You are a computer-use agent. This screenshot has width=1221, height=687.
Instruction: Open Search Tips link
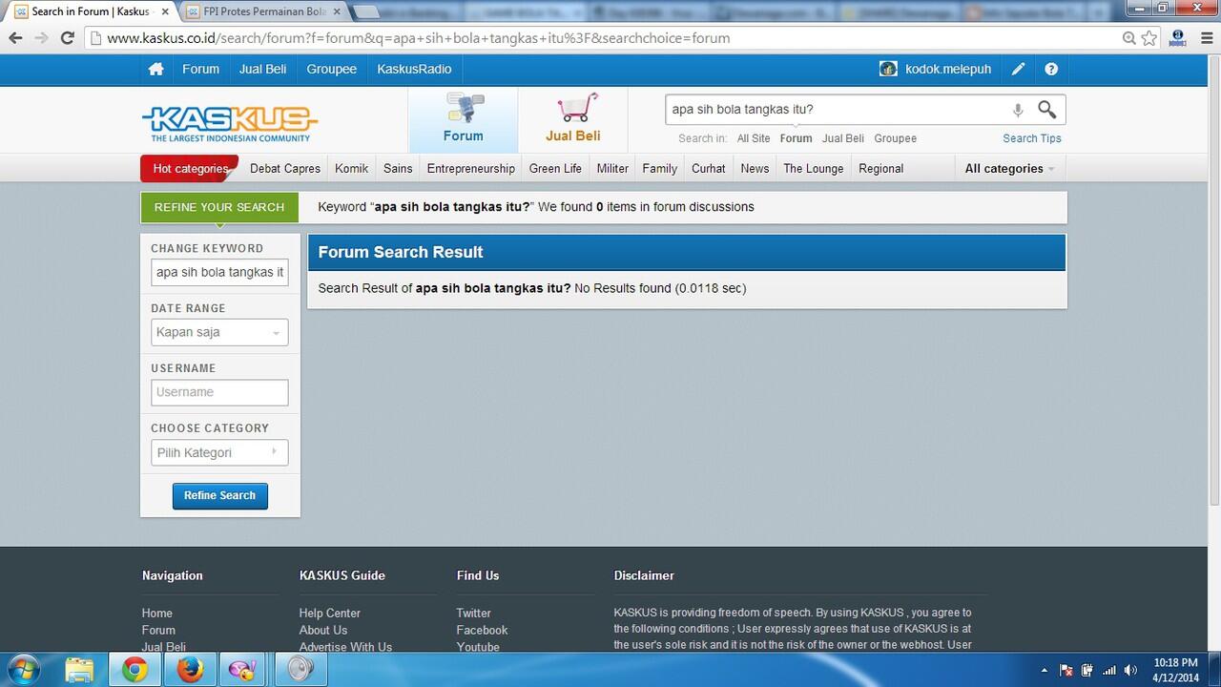coord(1031,138)
